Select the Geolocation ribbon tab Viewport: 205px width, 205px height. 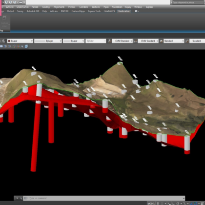click(x=124, y=11)
